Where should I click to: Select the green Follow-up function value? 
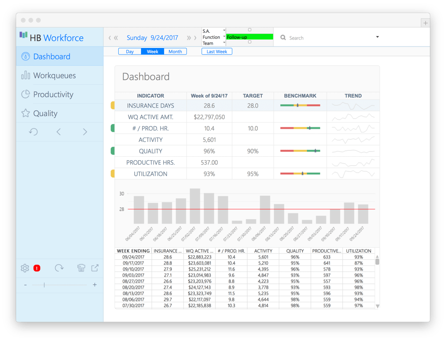250,37
